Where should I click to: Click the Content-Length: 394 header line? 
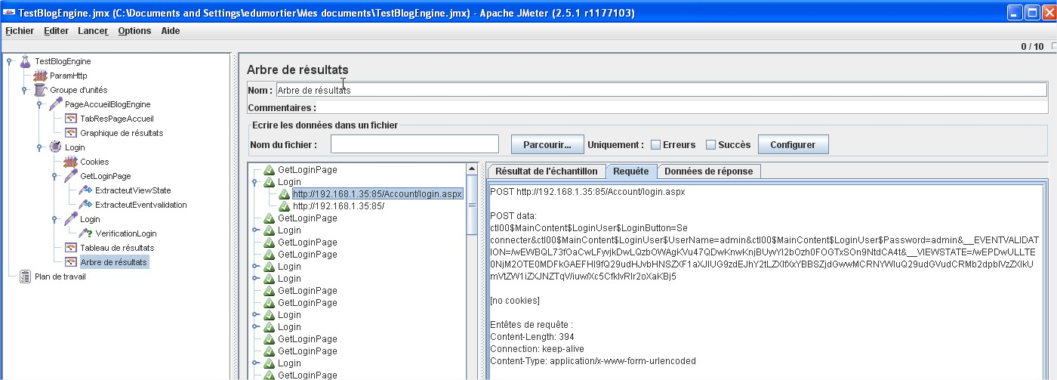click(532, 337)
